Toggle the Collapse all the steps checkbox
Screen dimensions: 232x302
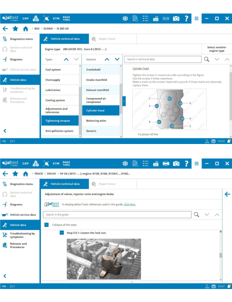pos(46,225)
